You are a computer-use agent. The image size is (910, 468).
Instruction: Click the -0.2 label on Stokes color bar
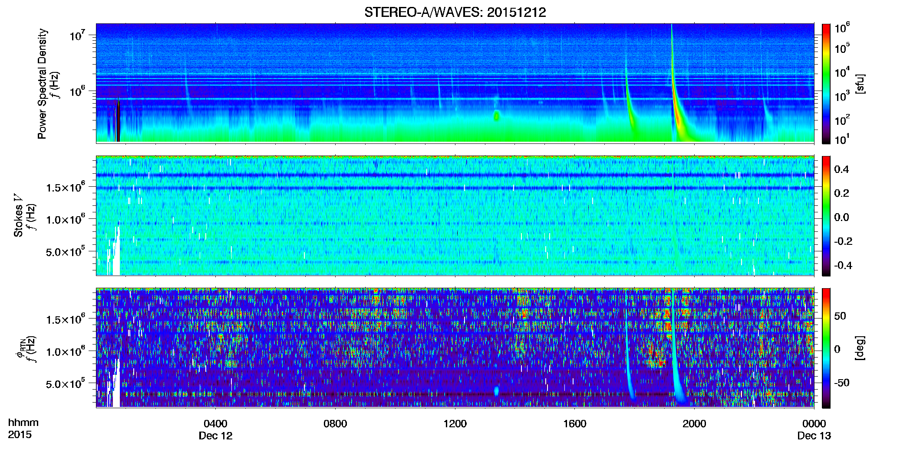[x=843, y=241]
